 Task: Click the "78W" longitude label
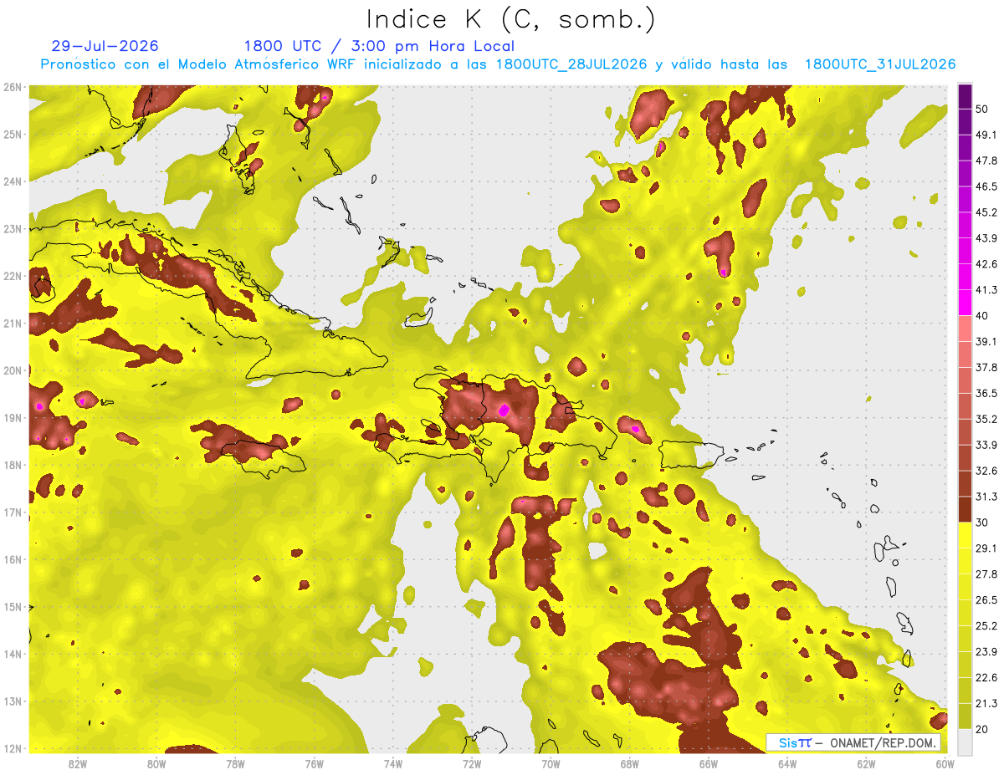pyautogui.click(x=235, y=763)
